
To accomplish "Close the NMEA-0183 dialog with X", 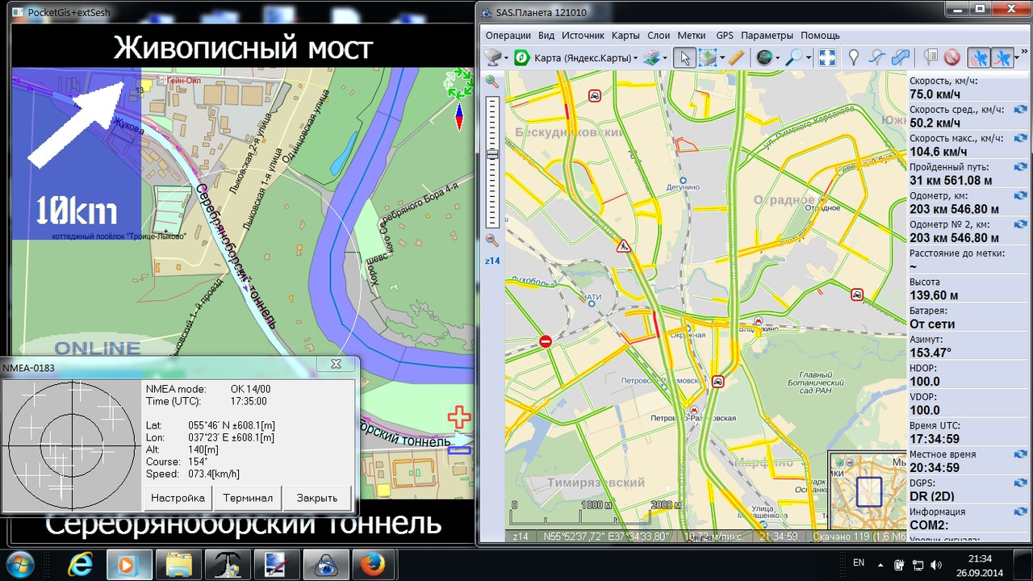I will click(x=336, y=365).
